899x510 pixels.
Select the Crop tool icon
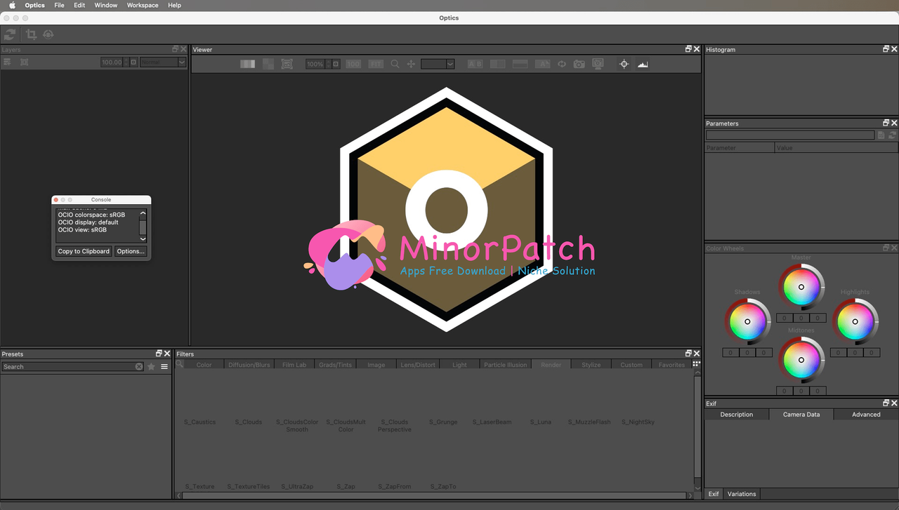point(32,34)
